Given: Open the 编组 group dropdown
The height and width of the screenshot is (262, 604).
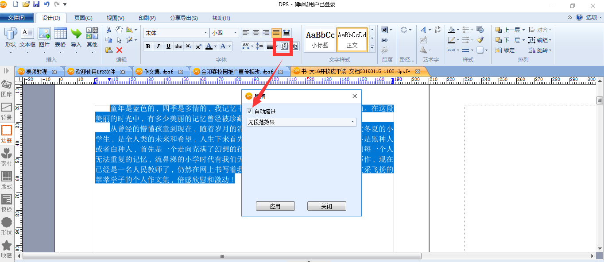Looking at the screenshot, I should (x=550, y=40).
